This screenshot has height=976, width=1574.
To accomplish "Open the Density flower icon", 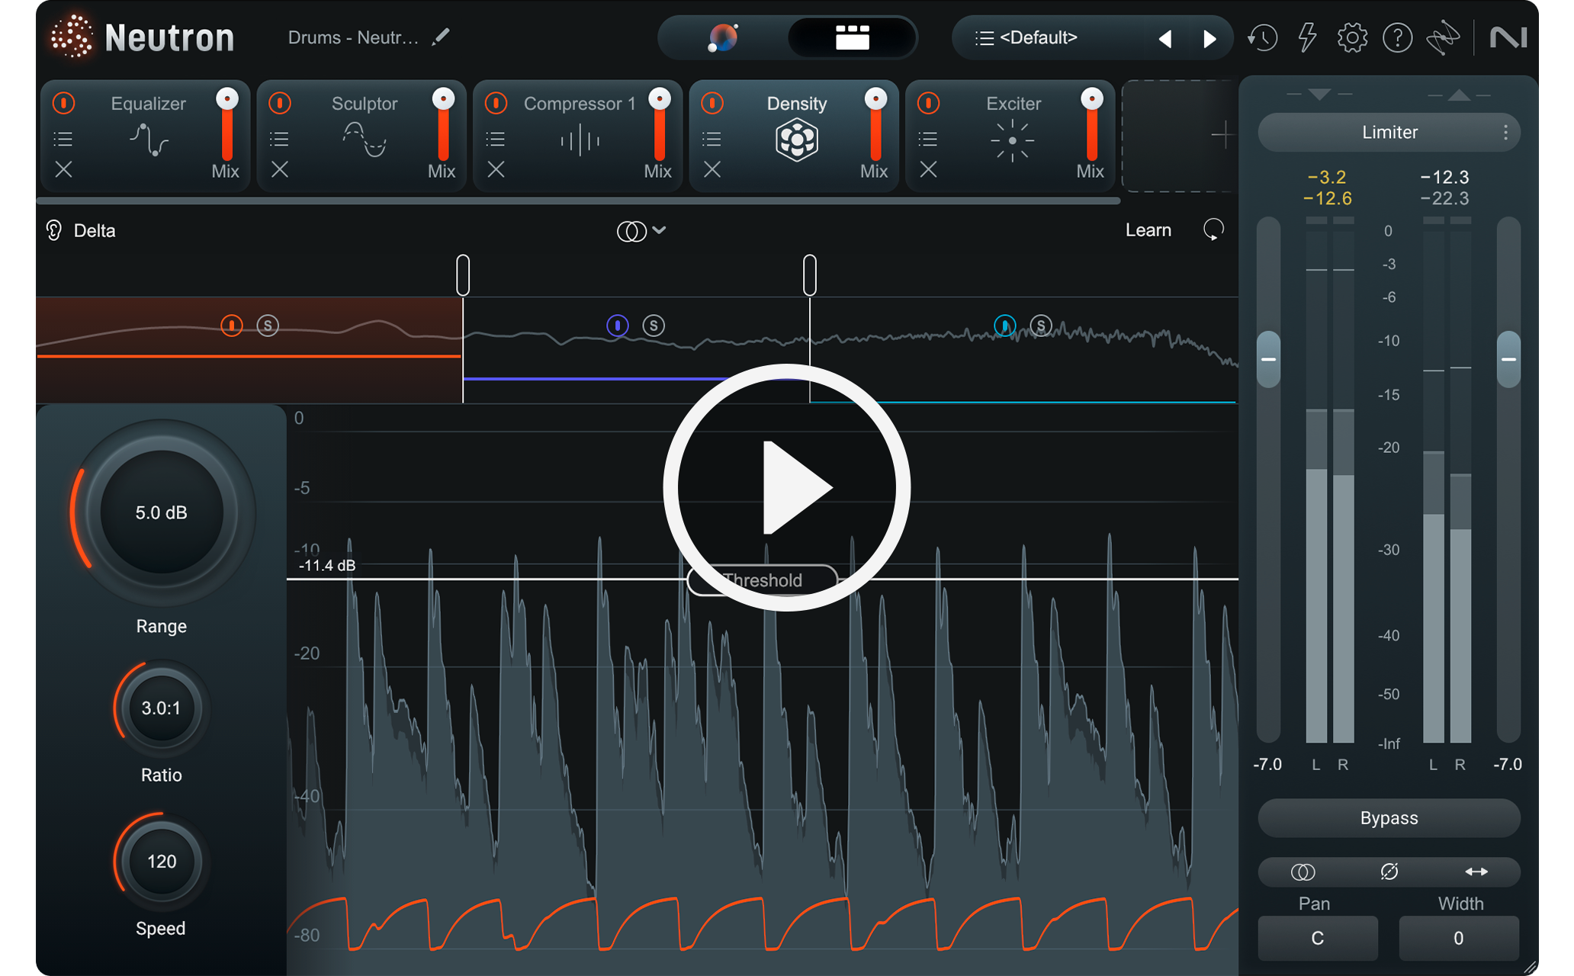I will tap(797, 140).
